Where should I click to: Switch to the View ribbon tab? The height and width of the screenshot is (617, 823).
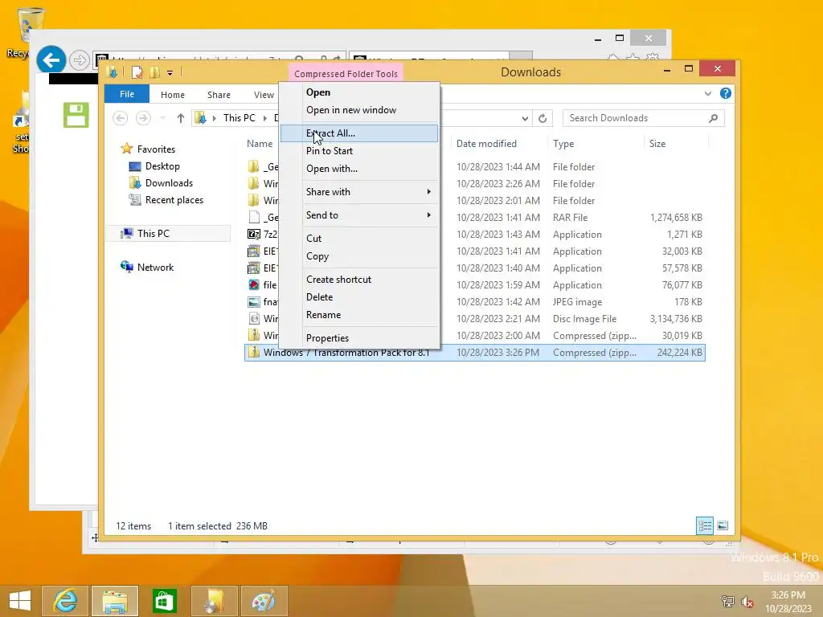(264, 95)
